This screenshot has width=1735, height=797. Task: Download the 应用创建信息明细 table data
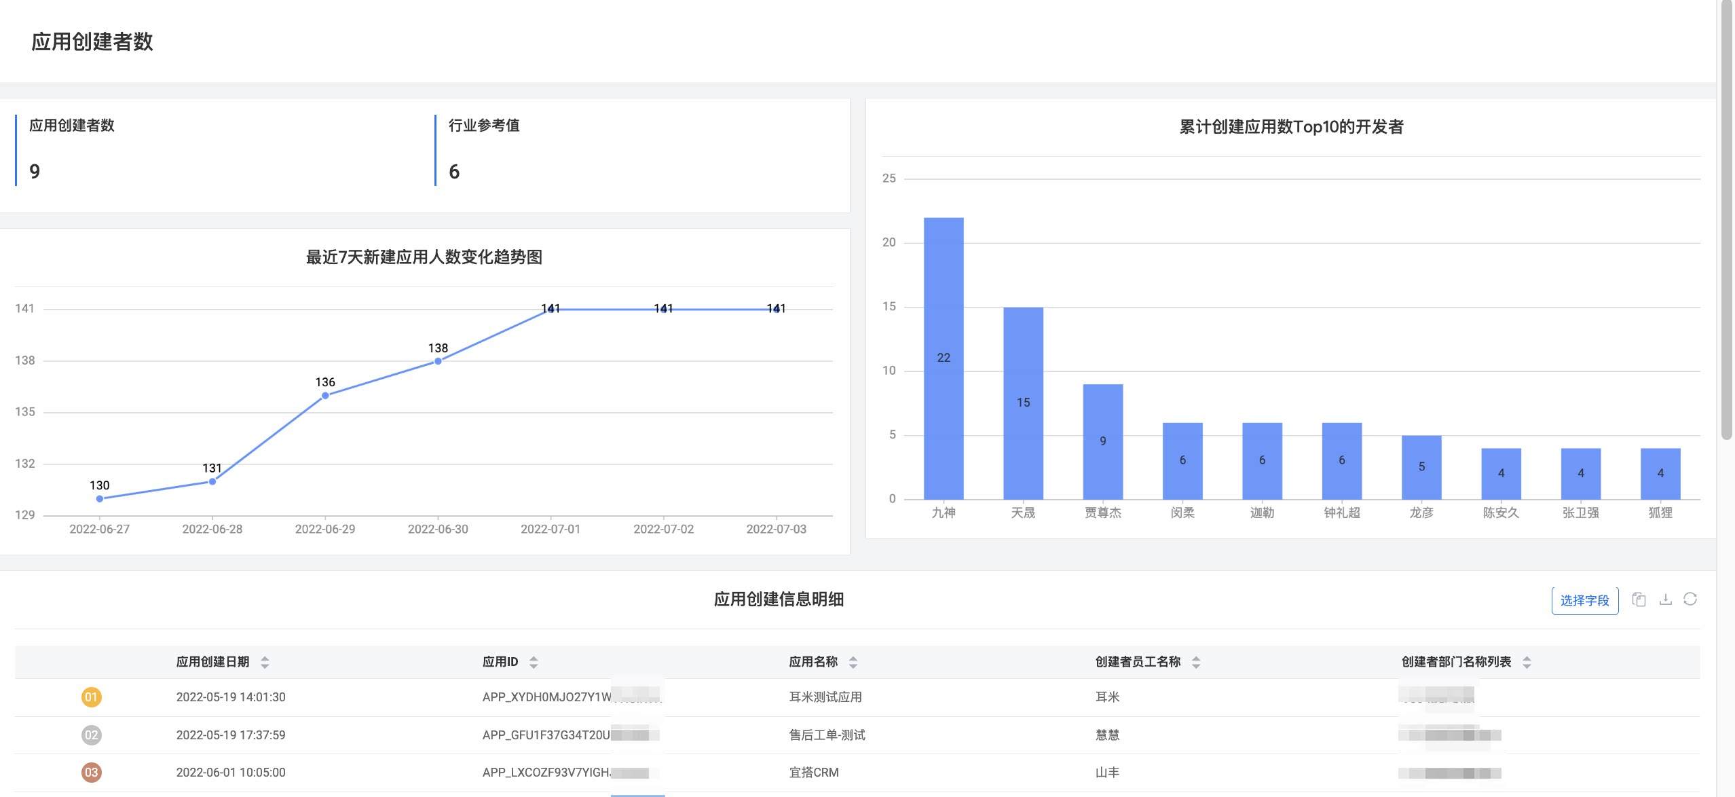click(1665, 599)
